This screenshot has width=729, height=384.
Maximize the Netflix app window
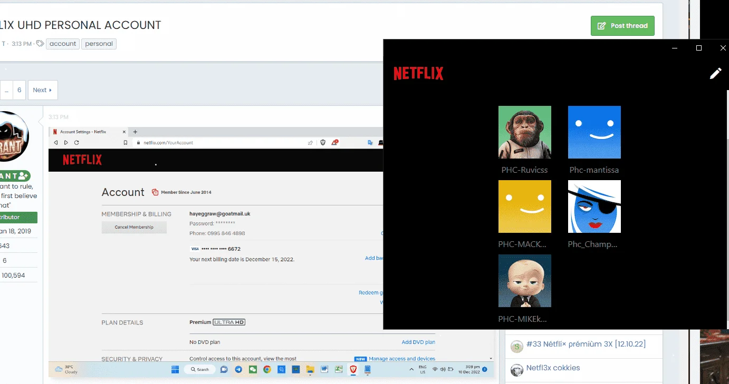699,48
